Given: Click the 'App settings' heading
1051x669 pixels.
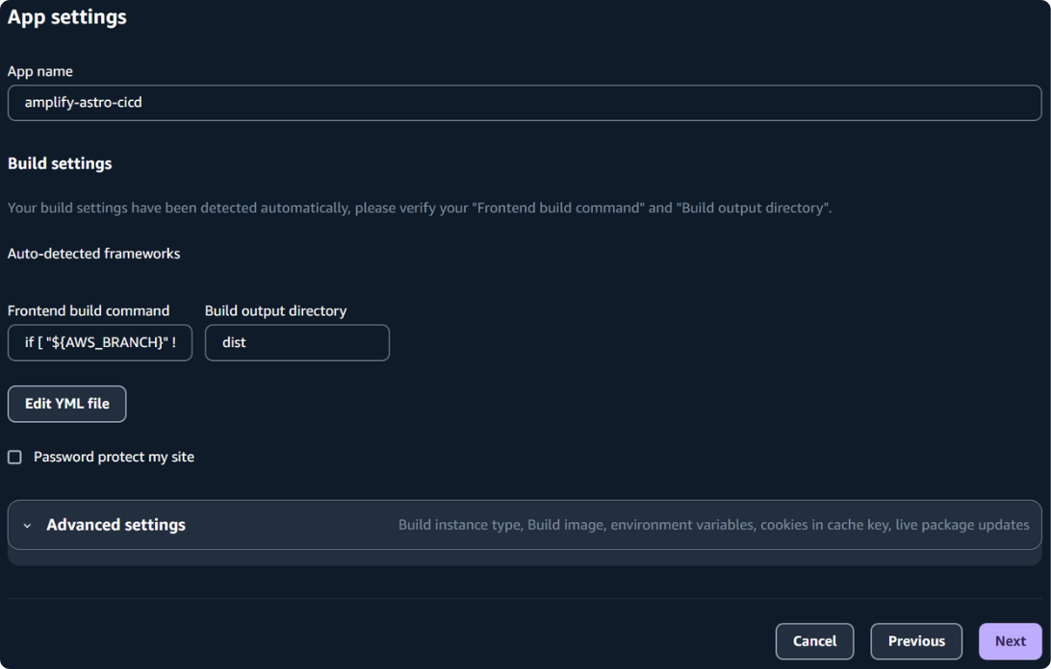Looking at the screenshot, I should [67, 16].
